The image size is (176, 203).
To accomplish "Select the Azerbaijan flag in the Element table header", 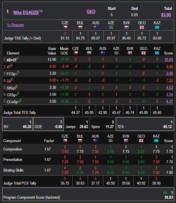I will 116,53.
